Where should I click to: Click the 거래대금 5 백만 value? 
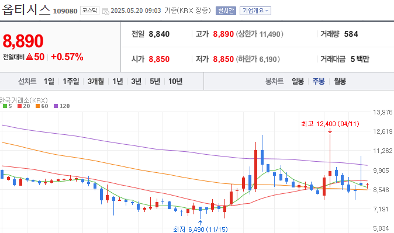click(360, 59)
